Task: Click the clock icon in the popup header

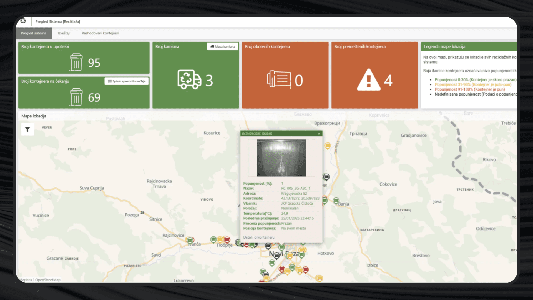Action: (x=244, y=133)
